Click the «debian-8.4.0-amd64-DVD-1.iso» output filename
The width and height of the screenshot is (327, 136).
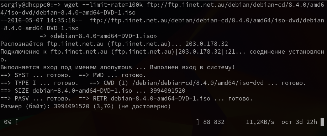click(104, 36)
